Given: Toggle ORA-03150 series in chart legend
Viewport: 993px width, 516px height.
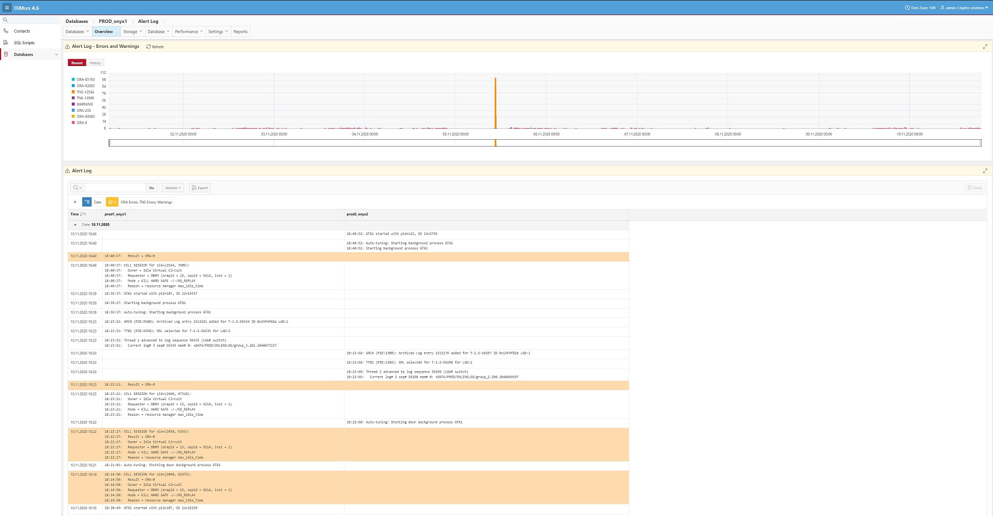Looking at the screenshot, I should coord(85,80).
